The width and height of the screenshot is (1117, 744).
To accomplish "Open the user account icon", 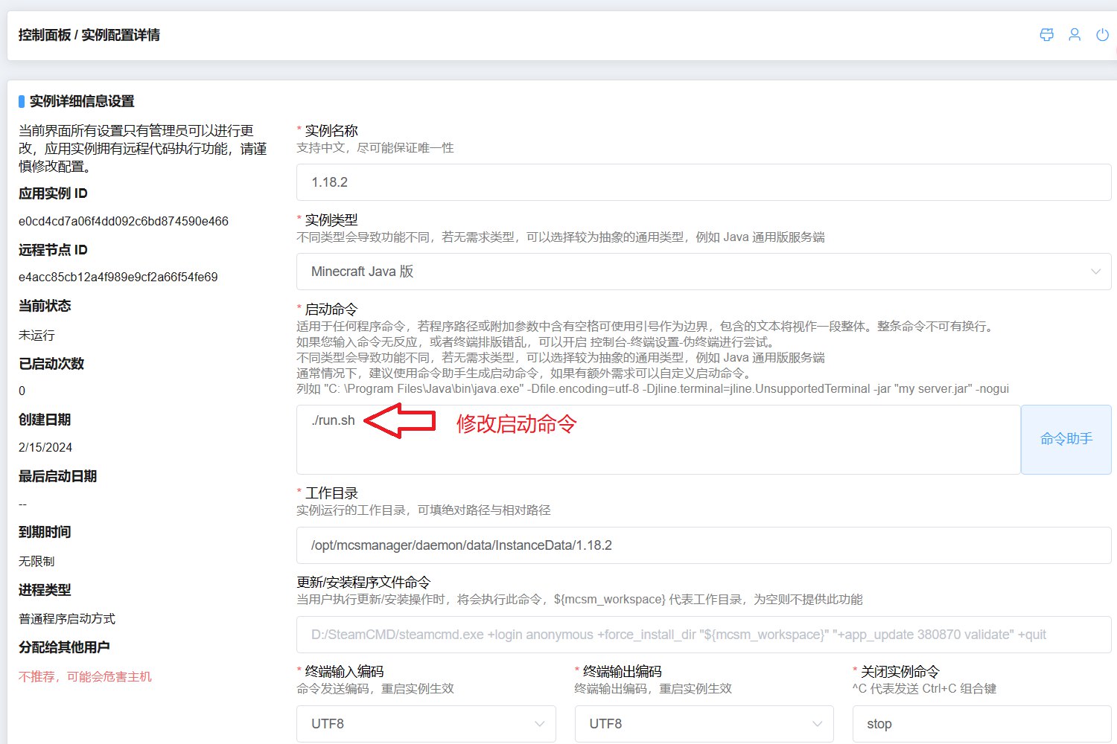I will (x=1075, y=35).
